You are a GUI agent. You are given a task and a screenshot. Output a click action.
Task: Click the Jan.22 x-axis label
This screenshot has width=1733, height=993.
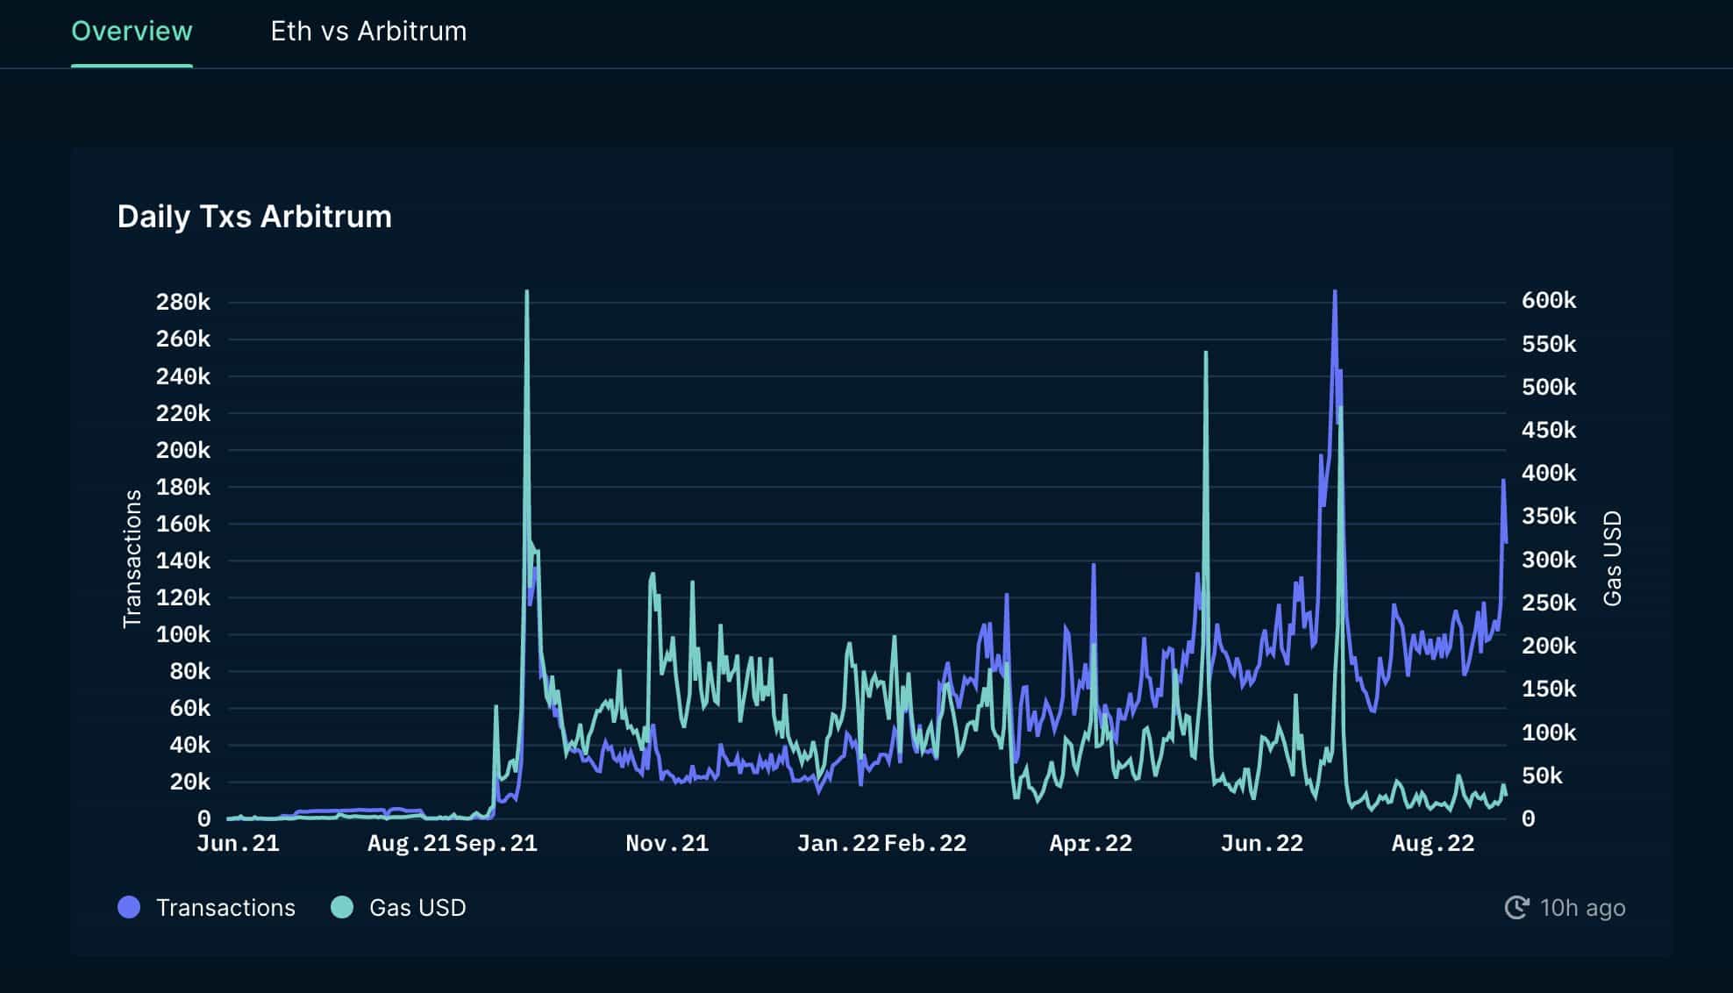(x=838, y=843)
